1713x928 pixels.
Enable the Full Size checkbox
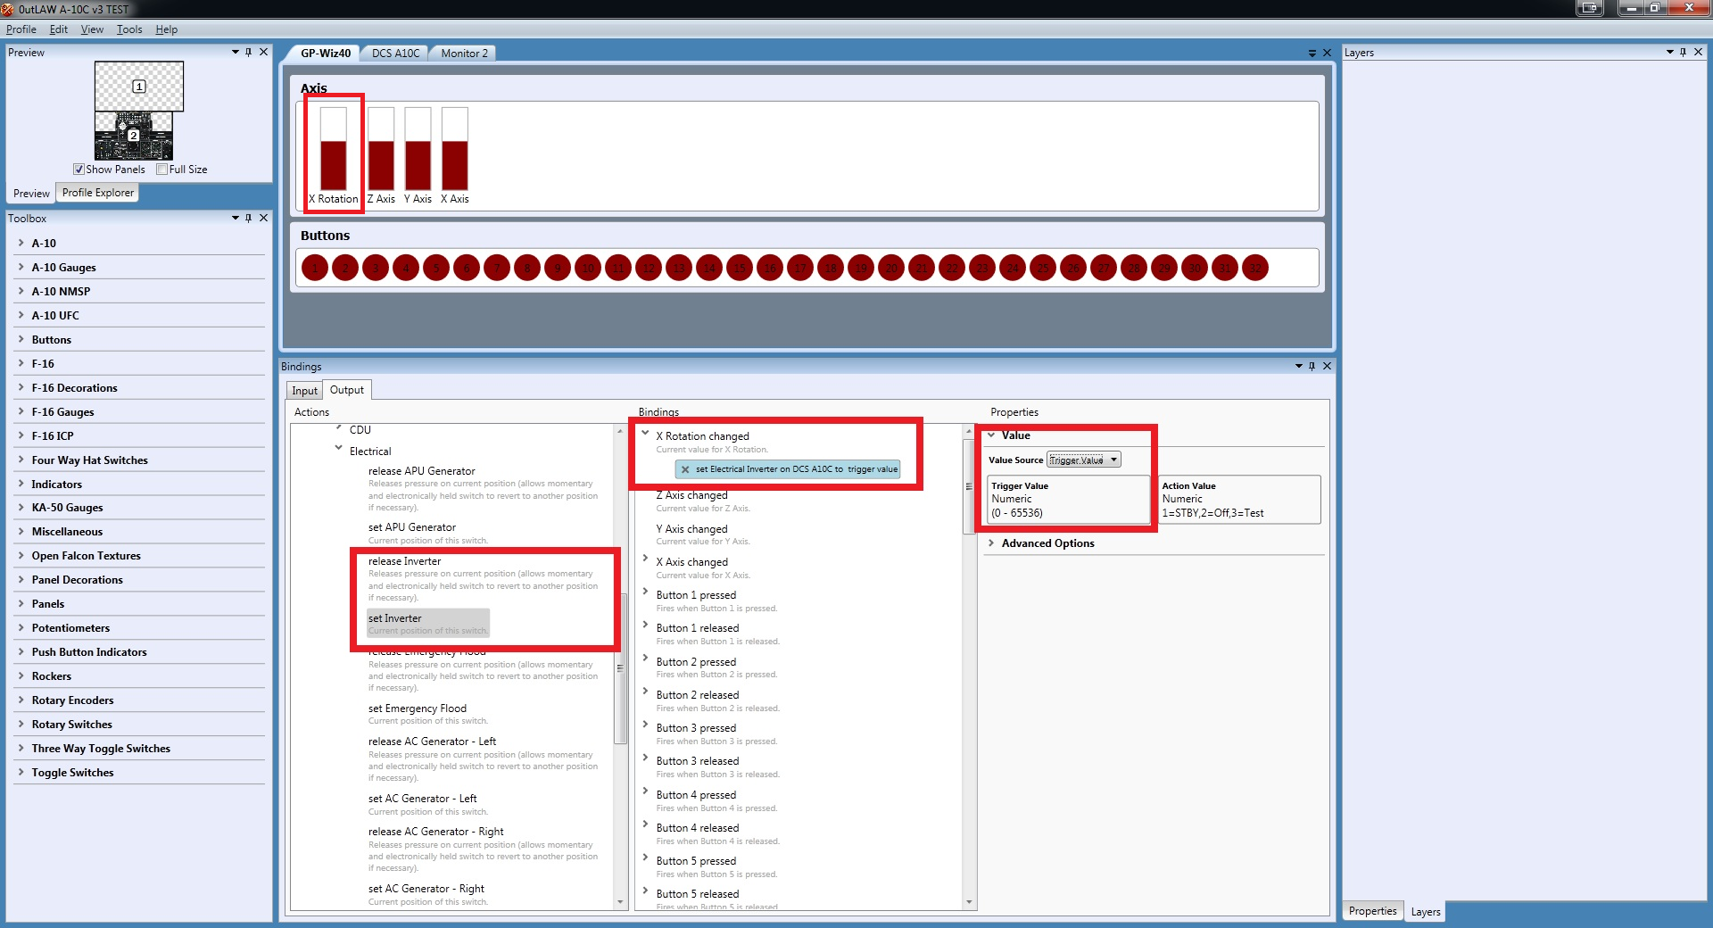161,170
